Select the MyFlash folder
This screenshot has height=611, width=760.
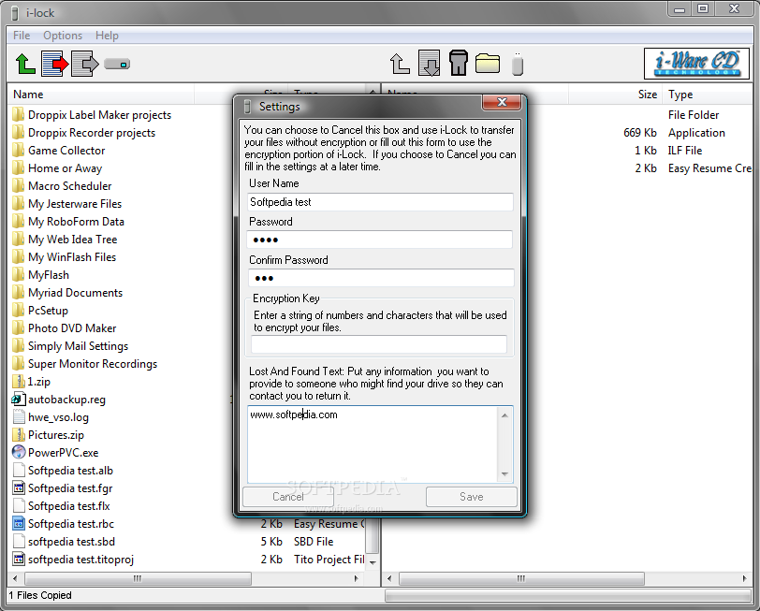tap(49, 275)
